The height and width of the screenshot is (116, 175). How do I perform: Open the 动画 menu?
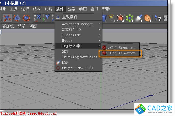[x=83, y=9]
